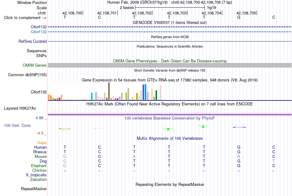Click the light blue C6orf132 GENCODE label
The width and height of the screenshot is (292, 196).
point(39,32)
